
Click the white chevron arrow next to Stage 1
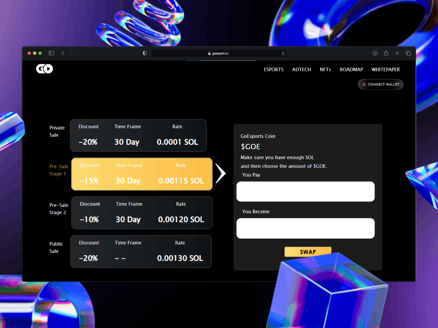[220, 173]
